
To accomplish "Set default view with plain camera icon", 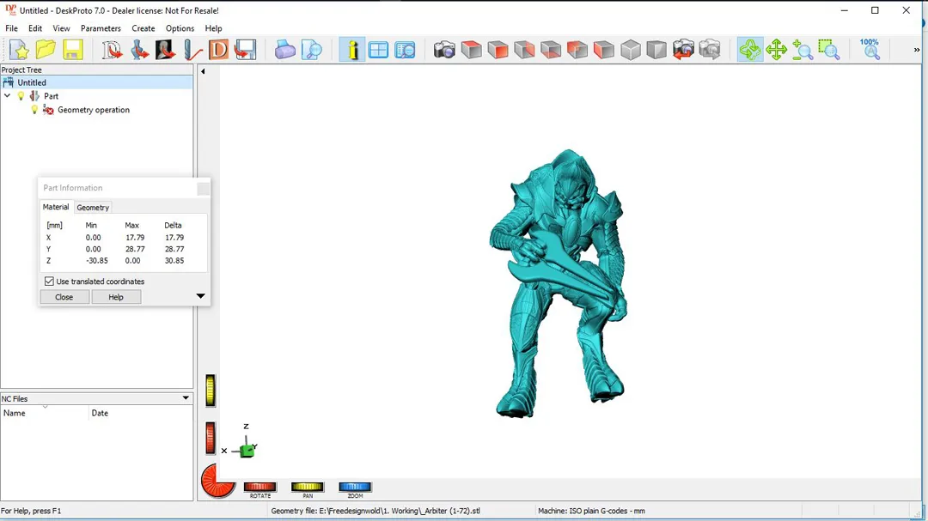I will 444,50.
